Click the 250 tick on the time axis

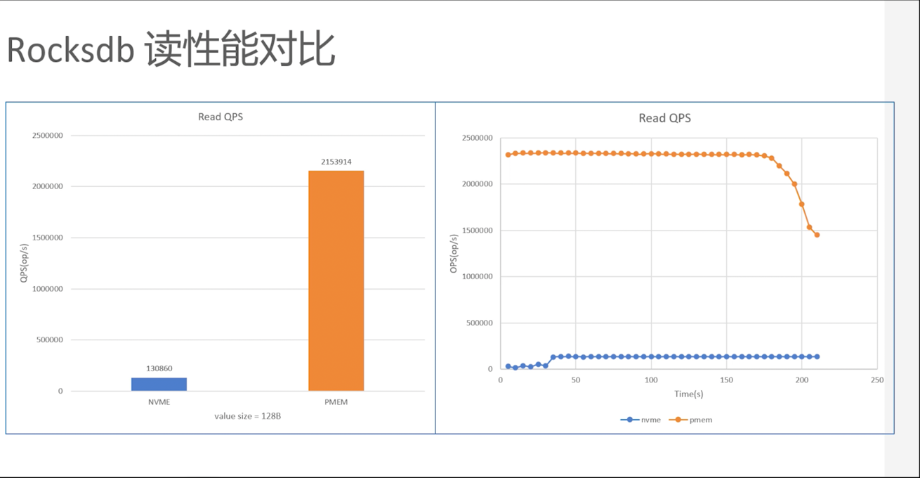click(876, 380)
